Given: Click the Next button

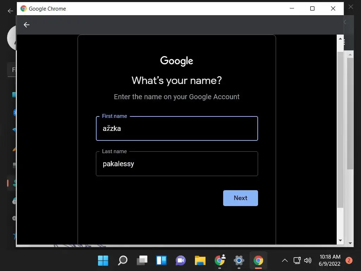Looking at the screenshot, I should click(240, 198).
